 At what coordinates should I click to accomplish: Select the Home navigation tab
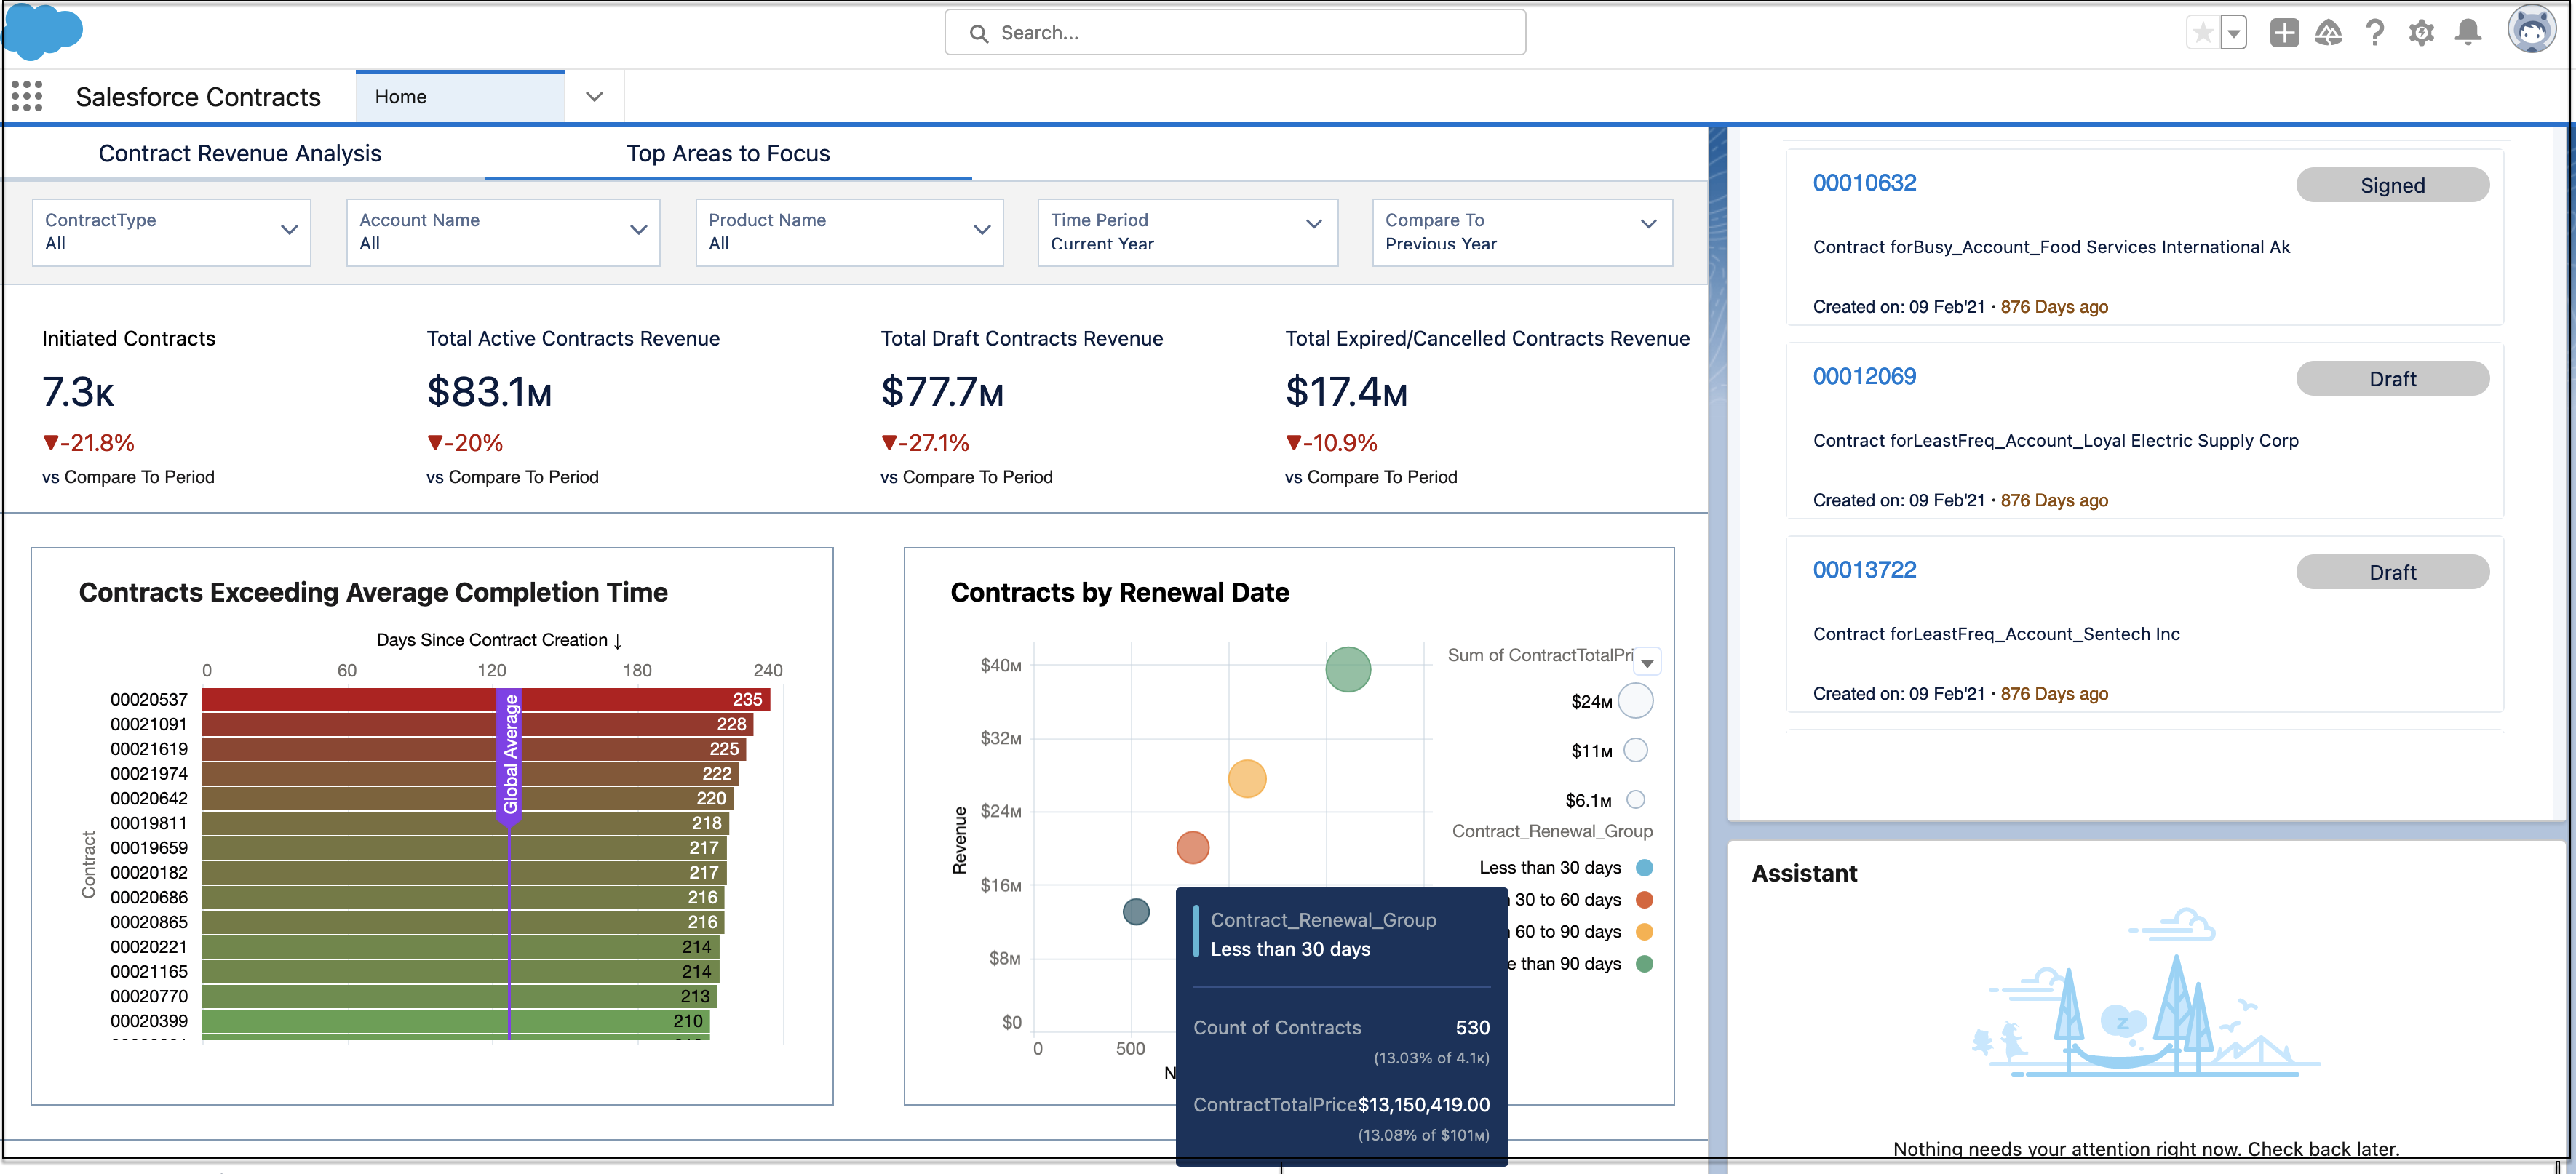click(x=460, y=97)
